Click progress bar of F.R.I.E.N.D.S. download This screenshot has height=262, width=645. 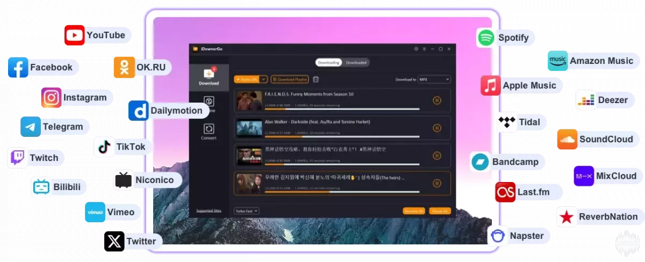click(342, 108)
